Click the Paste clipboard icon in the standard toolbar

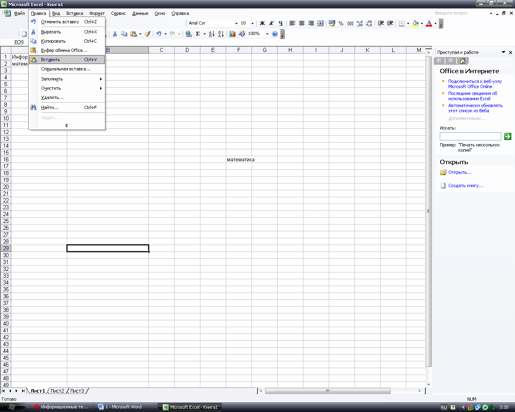coord(134,34)
